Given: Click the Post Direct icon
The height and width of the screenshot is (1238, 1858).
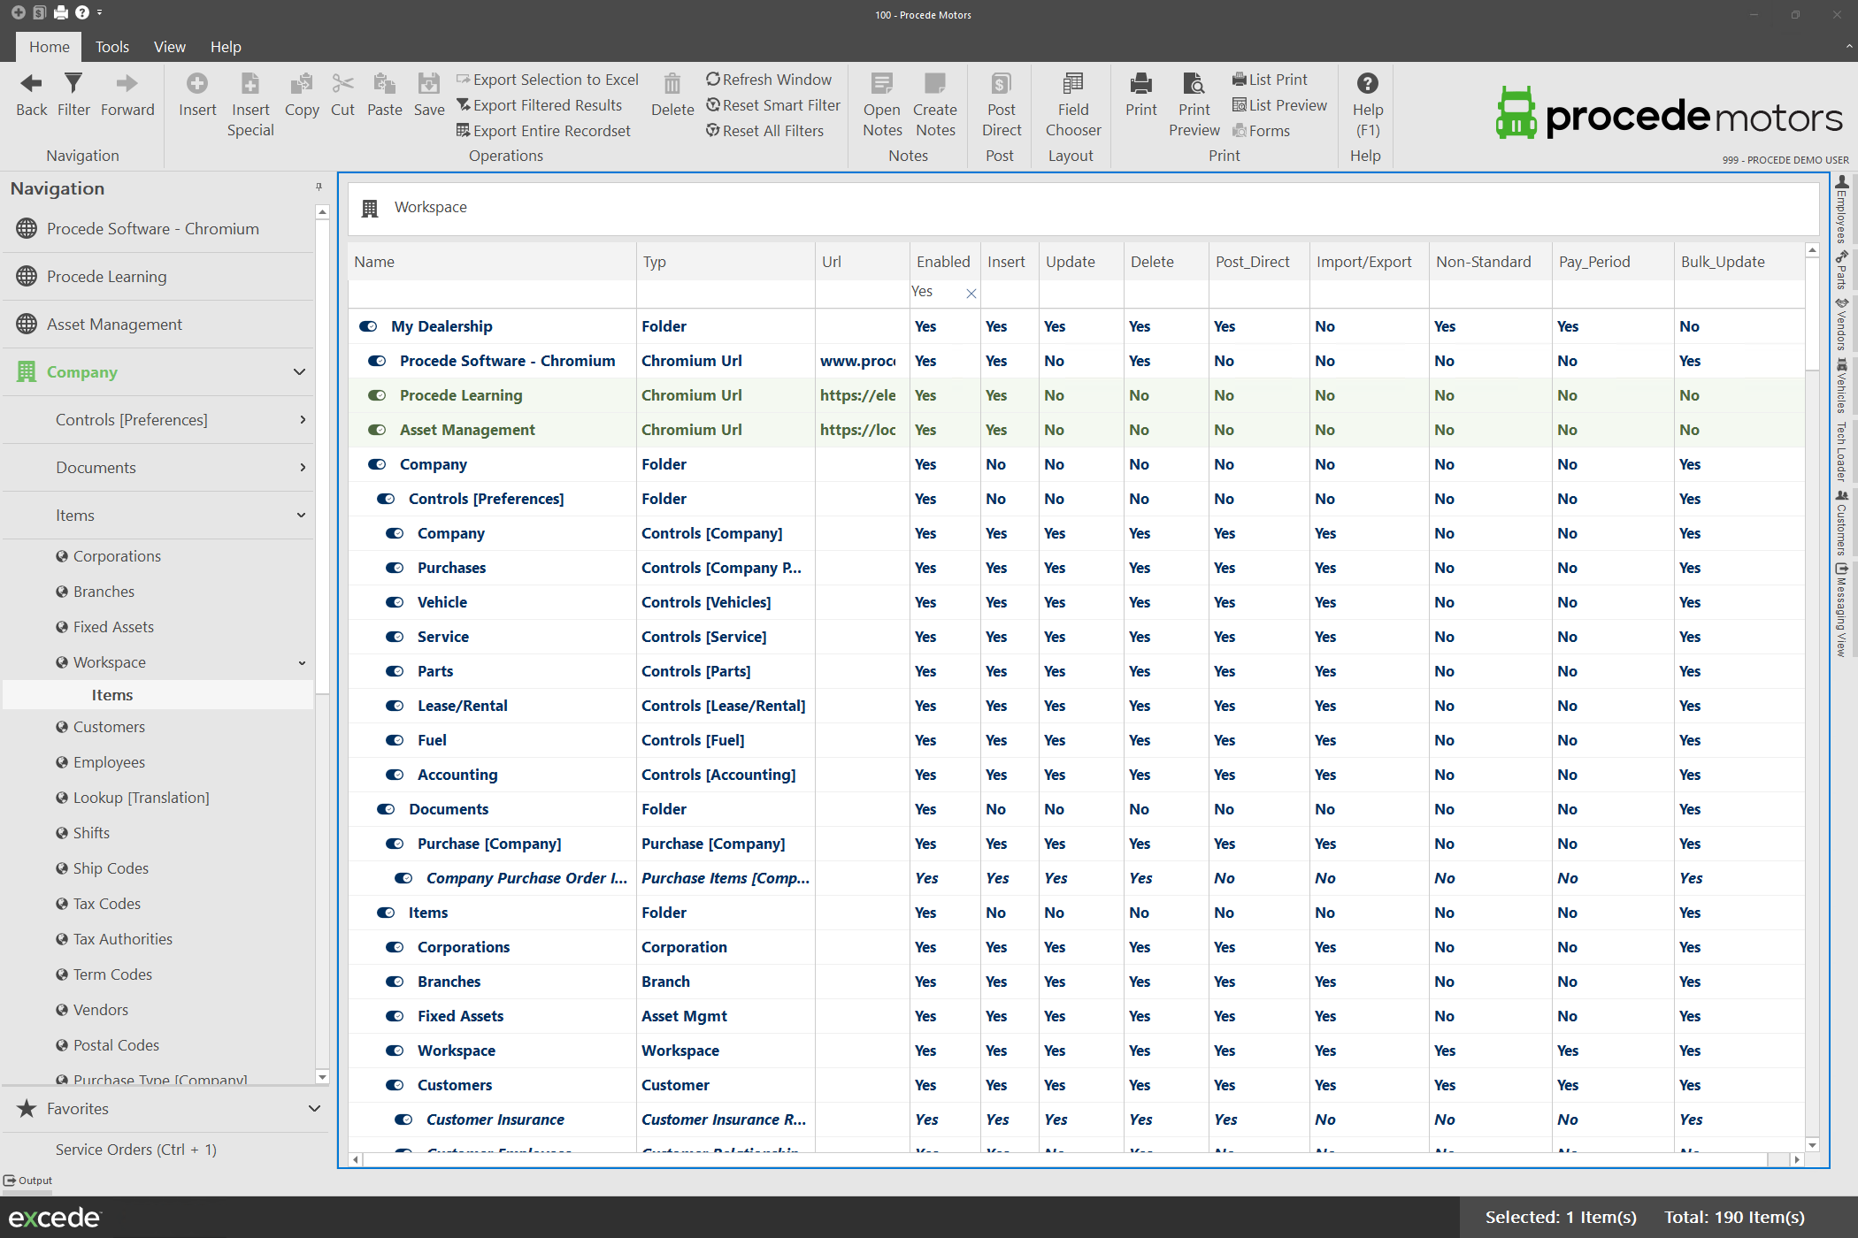Looking at the screenshot, I should click(x=1001, y=84).
